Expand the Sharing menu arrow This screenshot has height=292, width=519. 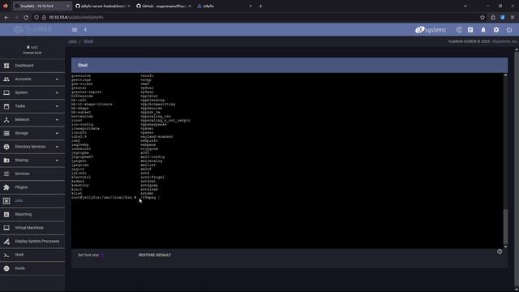coord(57,161)
